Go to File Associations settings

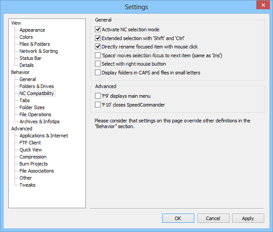coord(36,171)
